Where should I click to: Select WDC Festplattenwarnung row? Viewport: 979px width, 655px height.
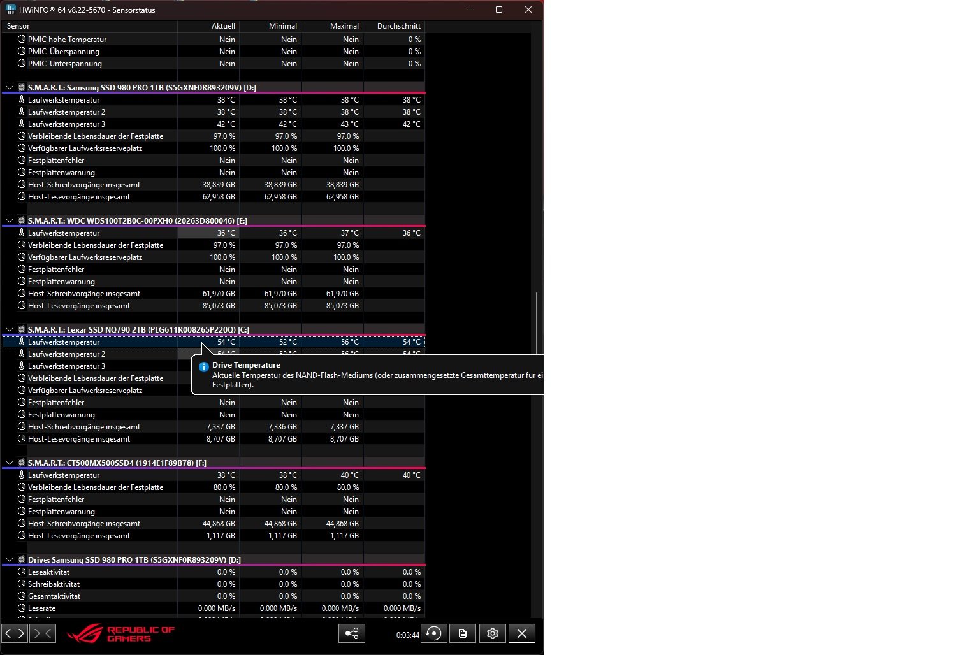(214, 281)
